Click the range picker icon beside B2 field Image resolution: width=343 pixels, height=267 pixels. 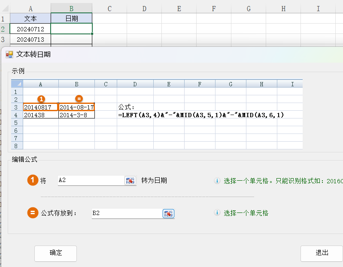tap(169, 213)
